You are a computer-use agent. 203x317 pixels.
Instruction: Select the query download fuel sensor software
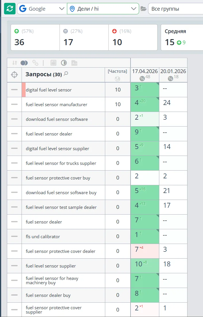[57, 119]
